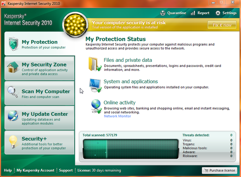Open the System and applications heading
The image size is (241, 177).
(x=131, y=81)
